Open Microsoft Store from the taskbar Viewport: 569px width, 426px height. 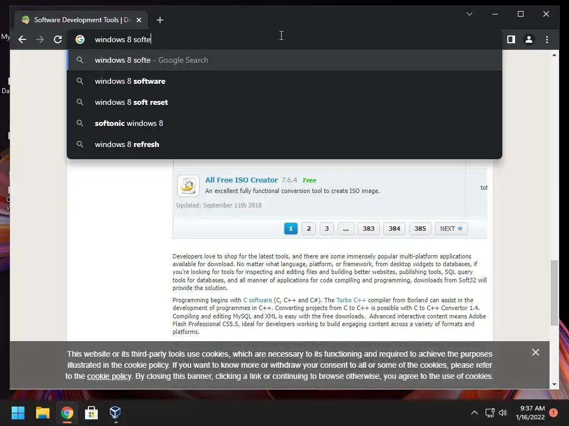(91, 413)
